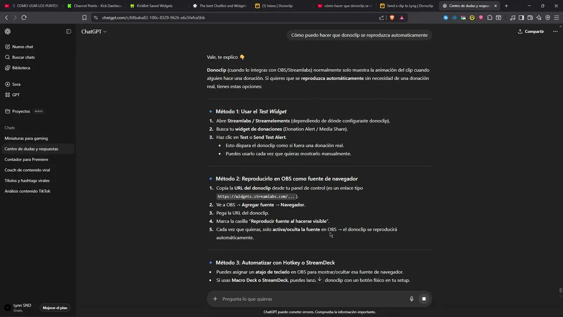Stop the response generation

(424, 299)
